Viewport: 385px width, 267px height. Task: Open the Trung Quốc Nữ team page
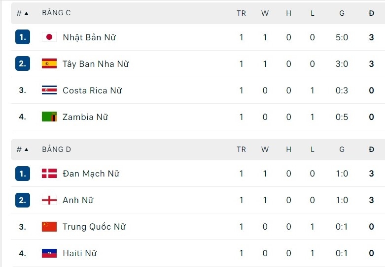tap(94, 227)
